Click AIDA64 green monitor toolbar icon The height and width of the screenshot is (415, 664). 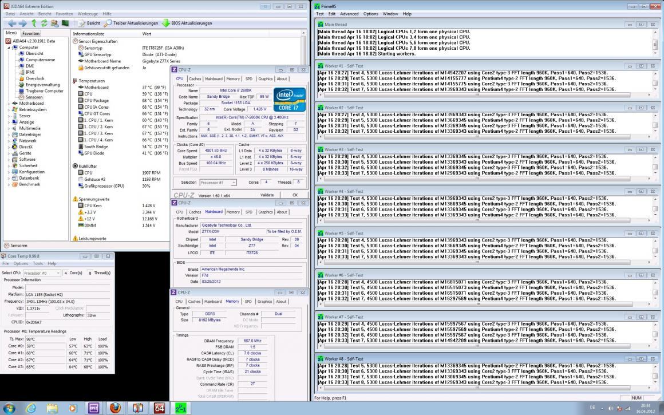[65, 23]
